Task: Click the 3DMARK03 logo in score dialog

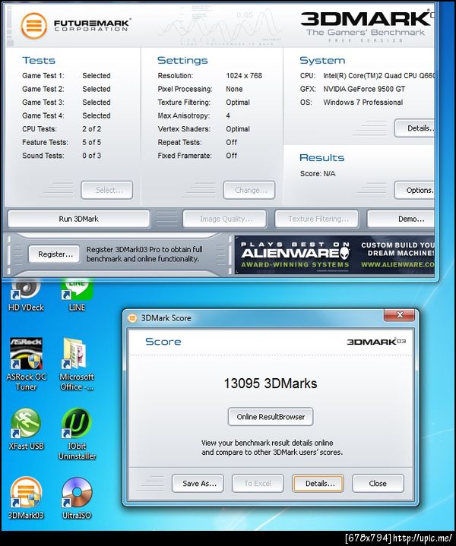Action: (x=376, y=342)
